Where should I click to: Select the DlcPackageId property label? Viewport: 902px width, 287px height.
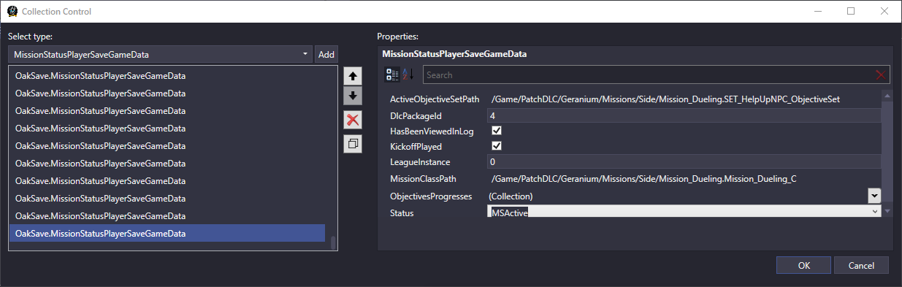416,115
